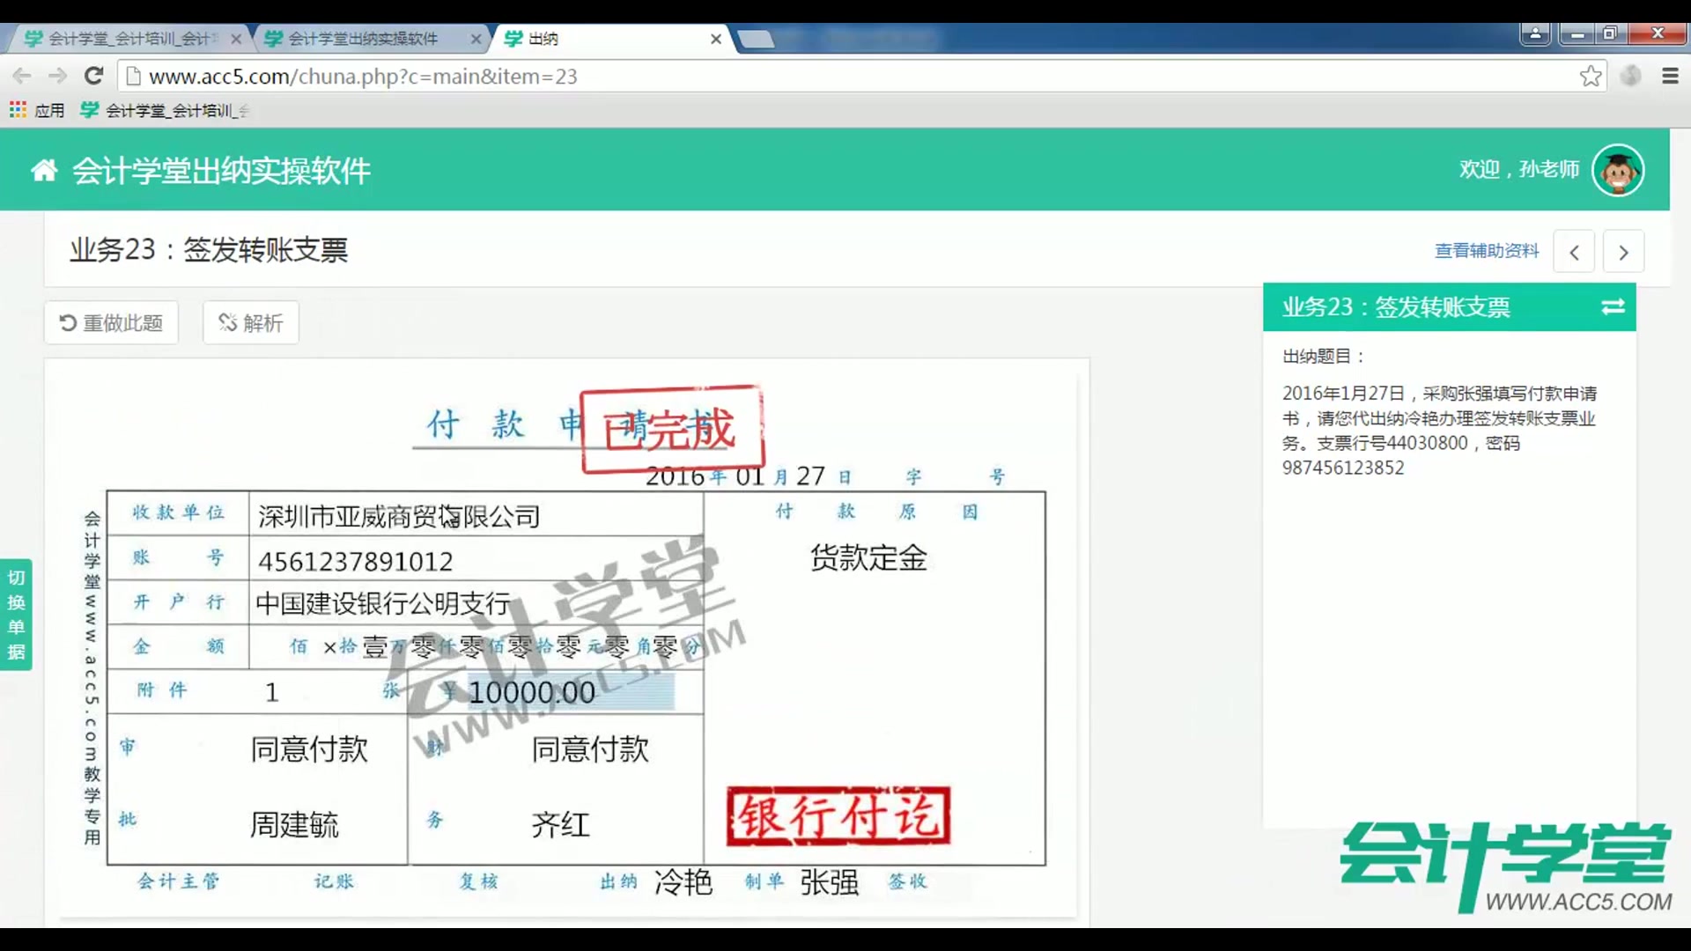1691x951 pixels.
Task: Click the home icon in the green header
Action: coord(43,169)
